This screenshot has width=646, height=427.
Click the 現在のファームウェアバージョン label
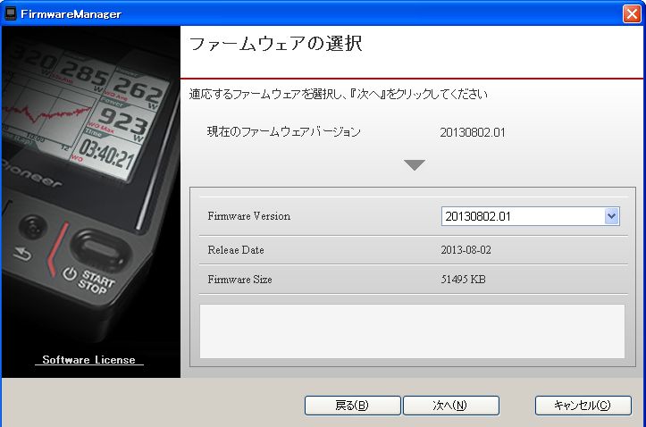tap(284, 132)
